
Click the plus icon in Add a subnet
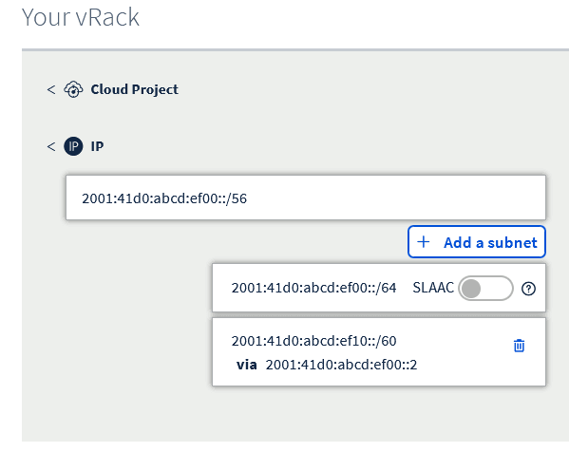pyautogui.click(x=423, y=242)
